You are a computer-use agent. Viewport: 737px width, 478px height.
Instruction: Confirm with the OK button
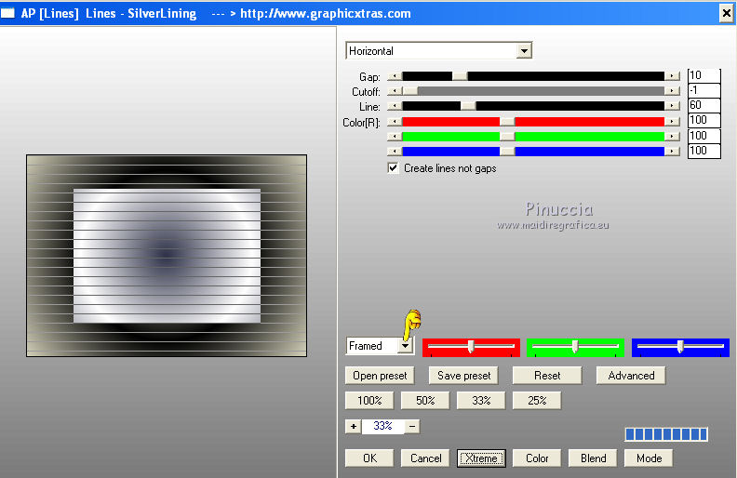tap(369, 458)
